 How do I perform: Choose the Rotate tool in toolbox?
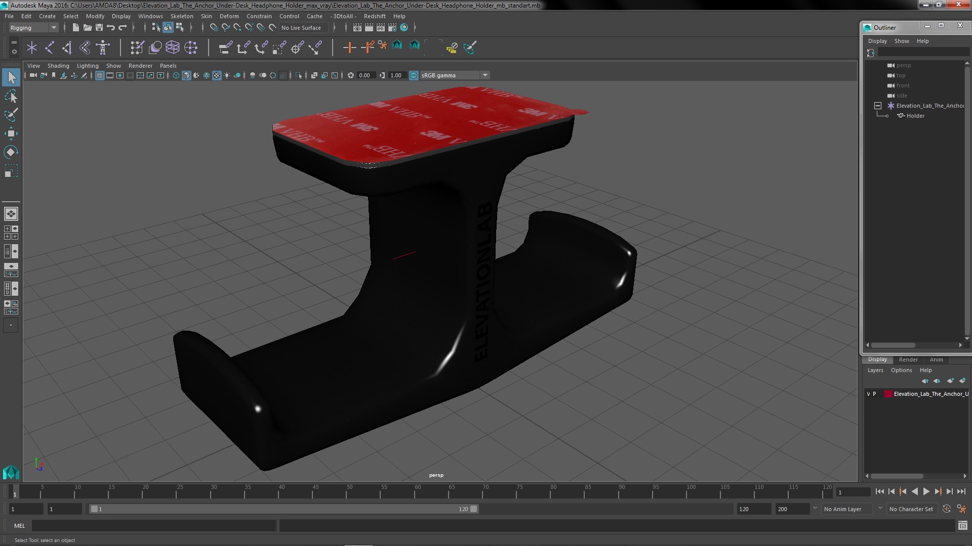coord(11,152)
